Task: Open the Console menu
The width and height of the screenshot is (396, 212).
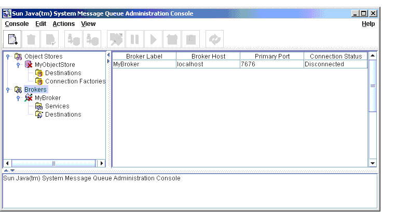Action: [17, 24]
